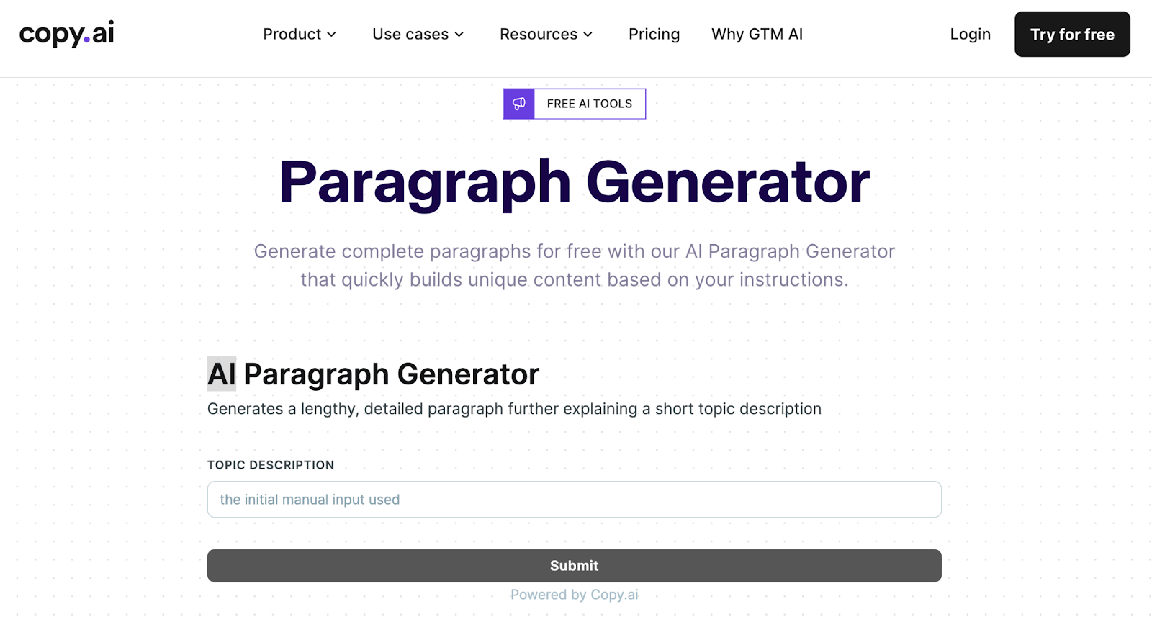Click the megaphone icon in the badge
Image resolution: width=1152 pixels, height=617 pixels.
pos(519,104)
